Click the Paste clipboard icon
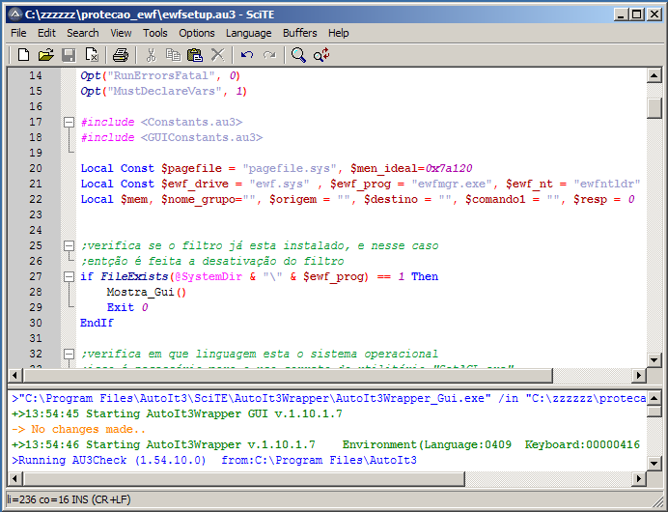Screen dimensions: 668x512 coord(195,54)
